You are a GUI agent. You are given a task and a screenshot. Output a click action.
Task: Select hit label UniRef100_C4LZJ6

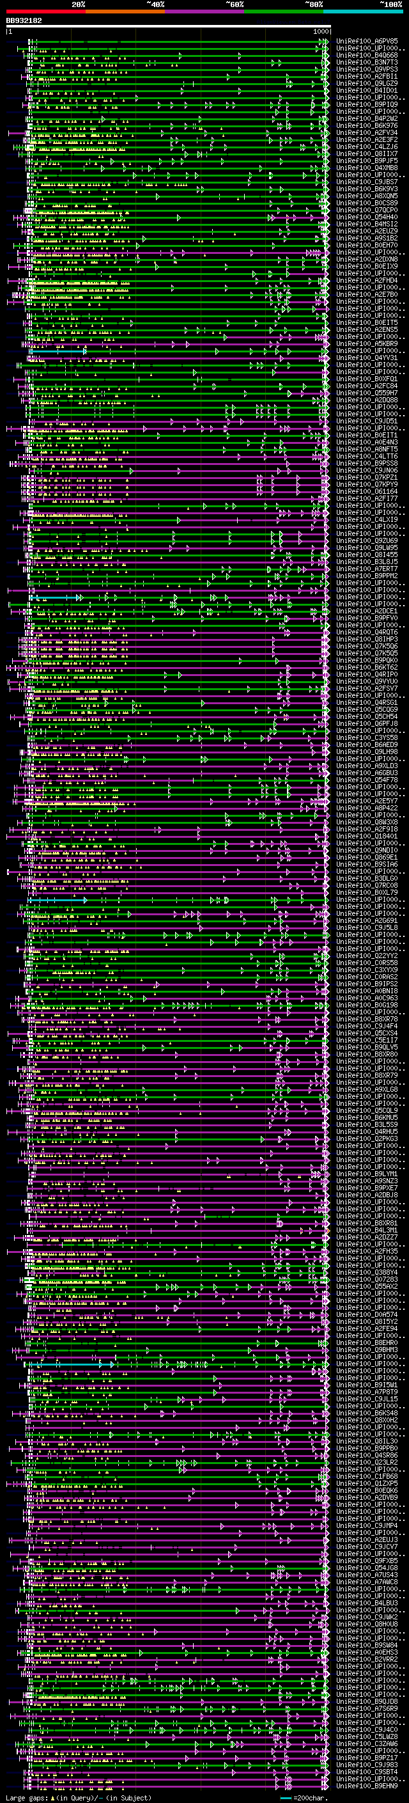[367, 146]
